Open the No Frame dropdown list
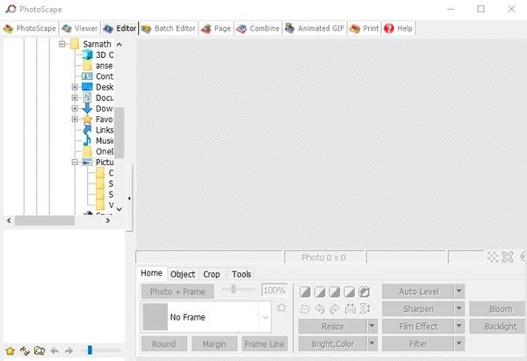Image resolution: width=527 pixels, height=361 pixels. coord(264,316)
